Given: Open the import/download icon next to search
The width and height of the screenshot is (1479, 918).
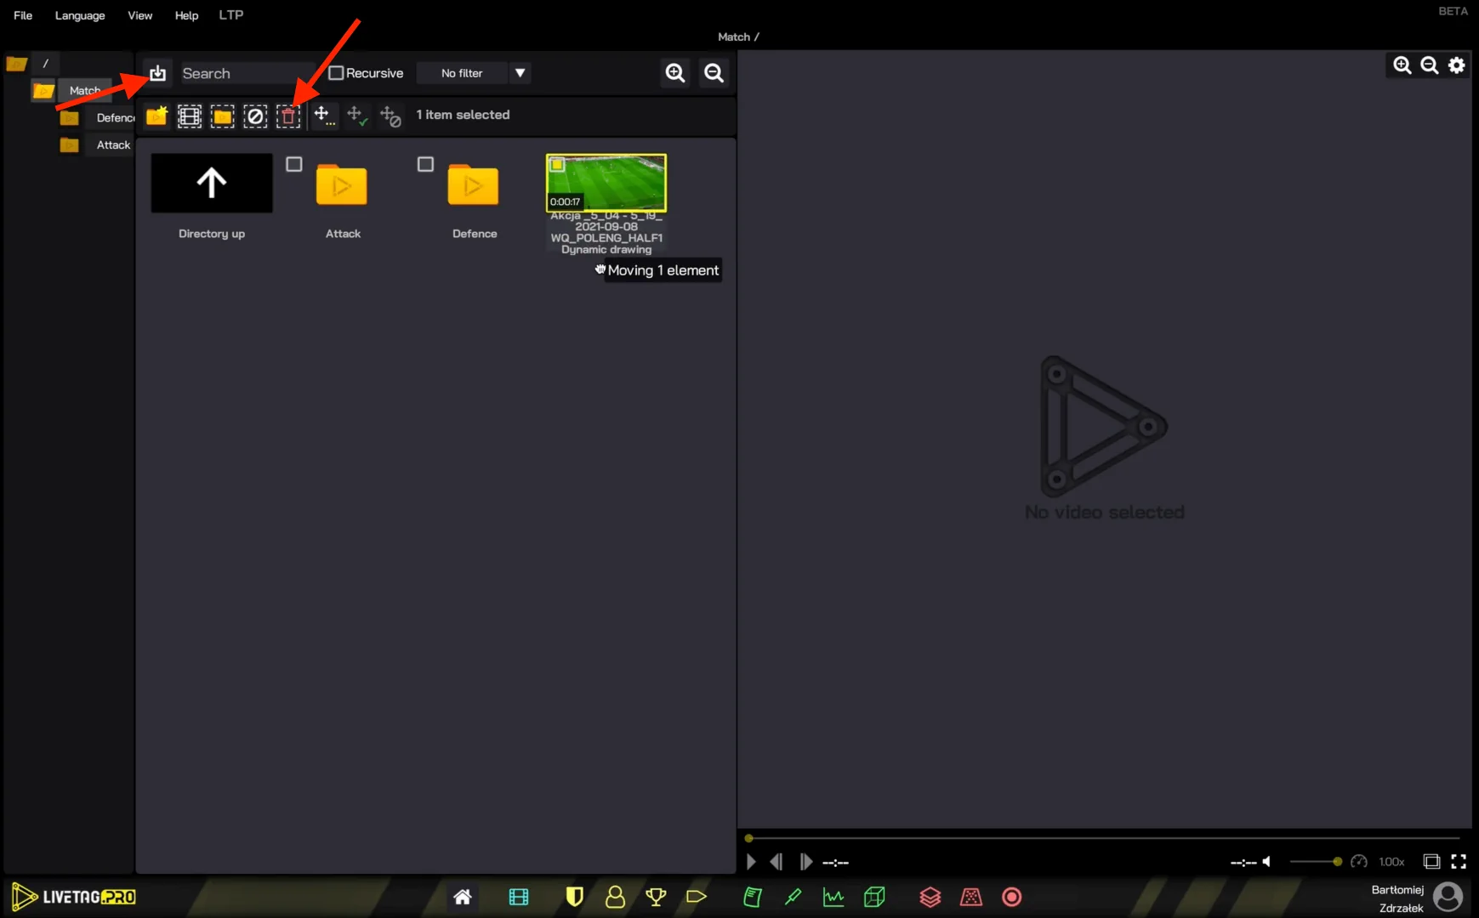Looking at the screenshot, I should (x=157, y=73).
